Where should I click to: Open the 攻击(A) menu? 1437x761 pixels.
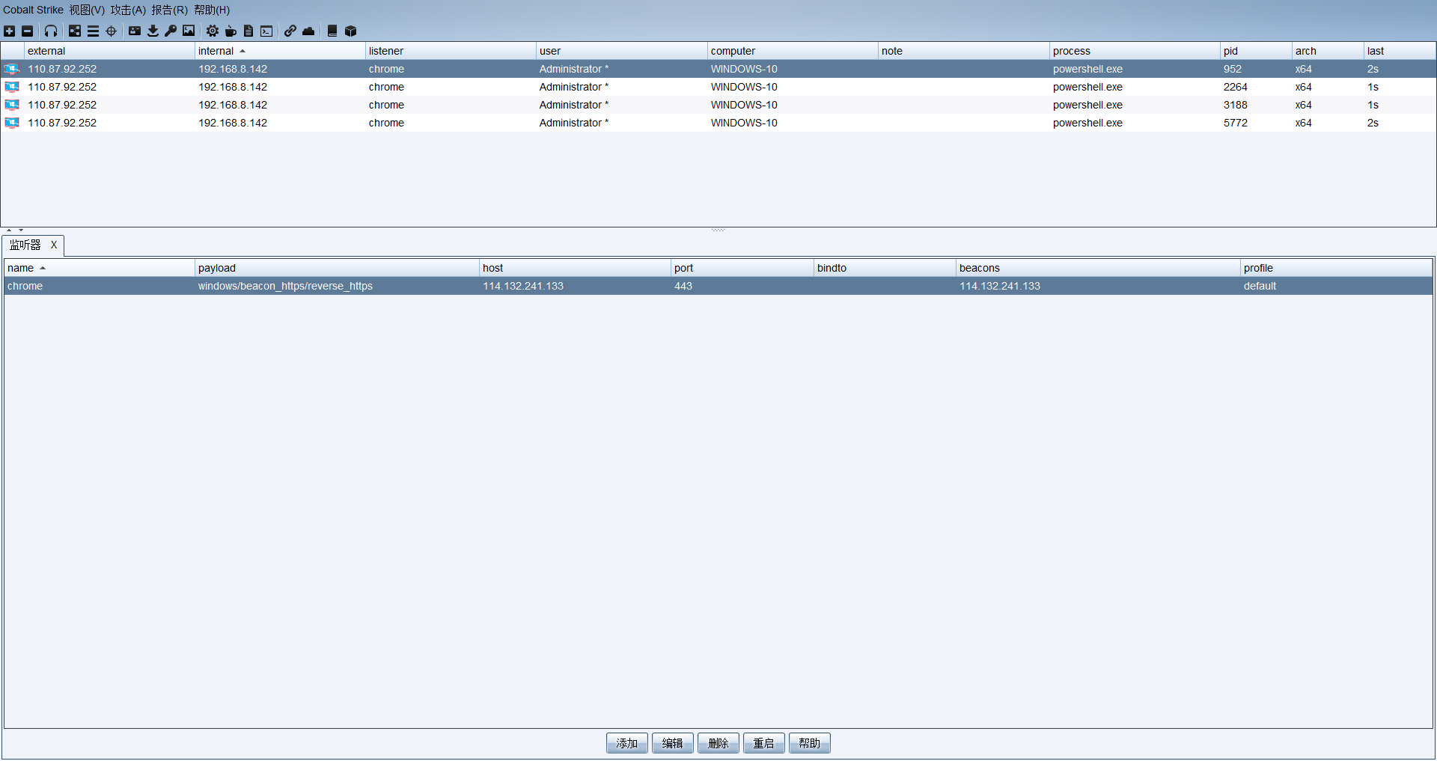[128, 10]
